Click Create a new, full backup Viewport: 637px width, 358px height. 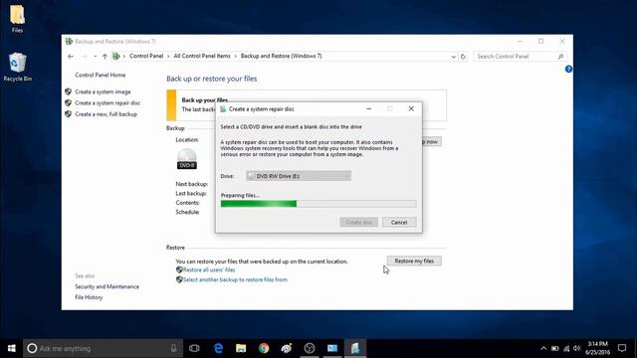pos(106,114)
